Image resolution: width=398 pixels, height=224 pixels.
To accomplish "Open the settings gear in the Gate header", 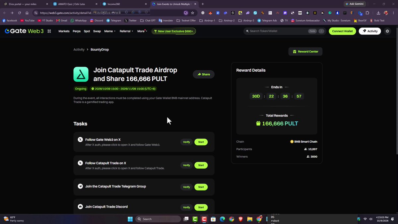I will pos(387,31).
